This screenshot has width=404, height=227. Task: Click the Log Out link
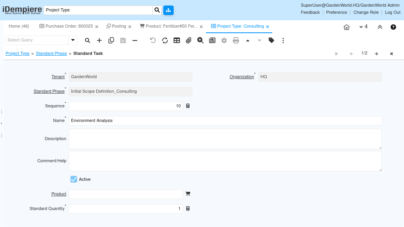pyautogui.click(x=393, y=12)
